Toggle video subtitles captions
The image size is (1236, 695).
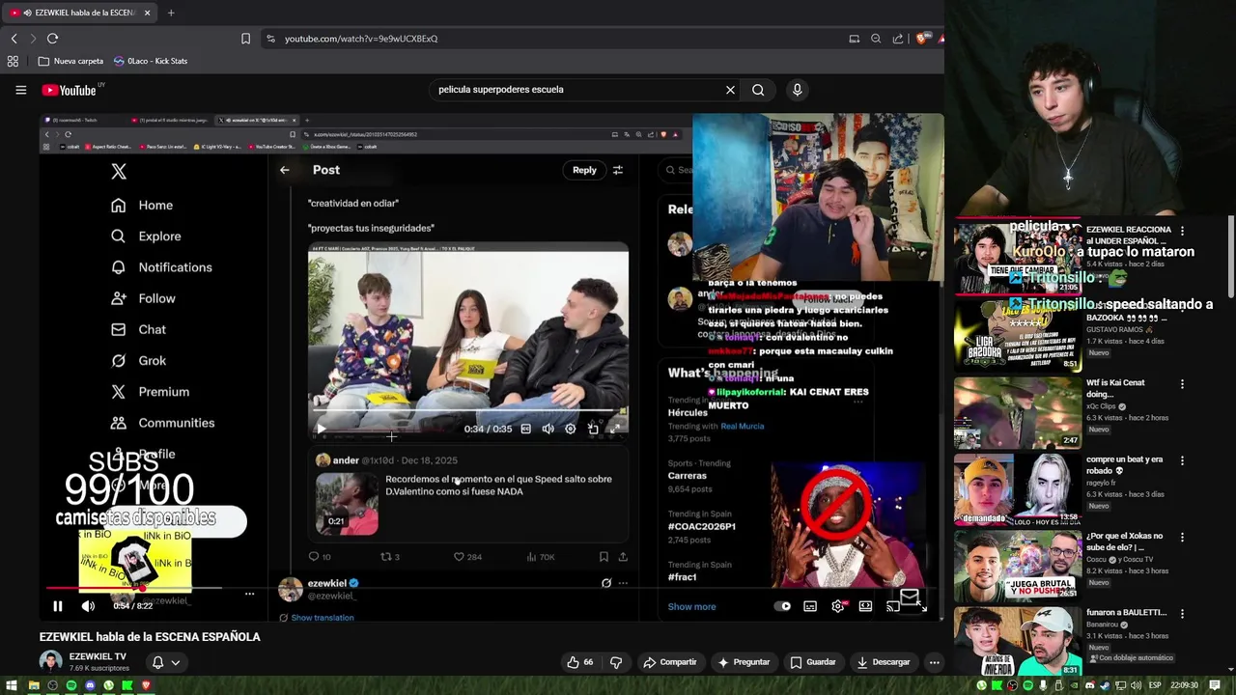[x=810, y=606]
